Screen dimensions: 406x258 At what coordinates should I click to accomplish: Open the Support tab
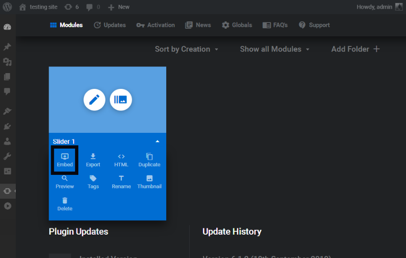[x=314, y=25]
